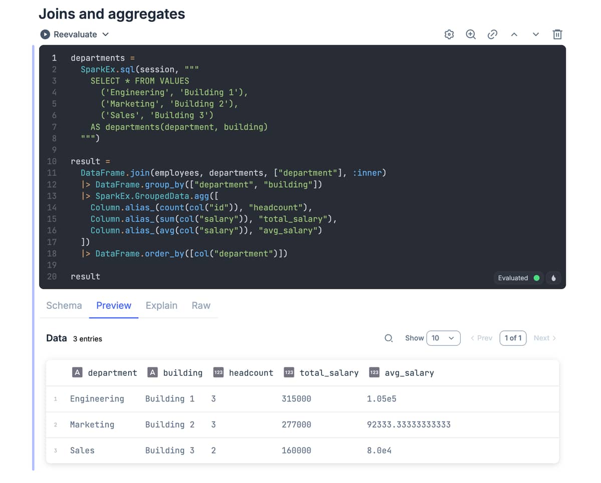Click the green Evaluated status indicator

pyautogui.click(x=536, y=278)
